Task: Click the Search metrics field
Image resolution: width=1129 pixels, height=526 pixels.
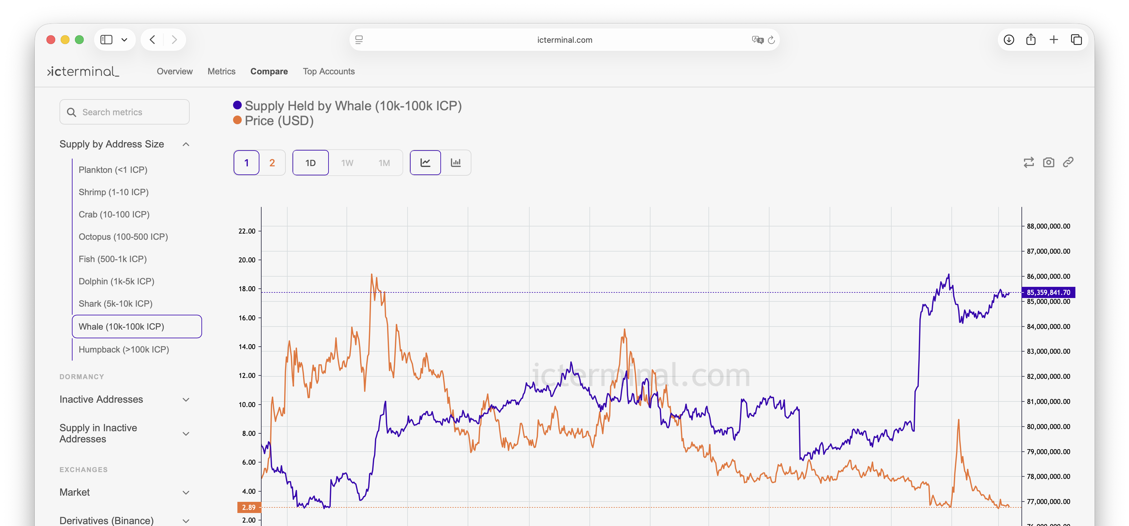Action: point(125,112)
